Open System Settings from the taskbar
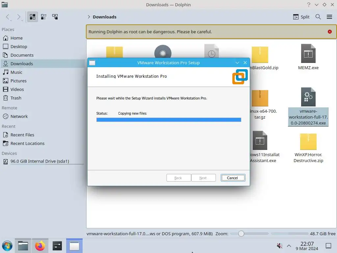Image resolution: width=337 pixels, height=253 pixels. click(x=57, y=246)
